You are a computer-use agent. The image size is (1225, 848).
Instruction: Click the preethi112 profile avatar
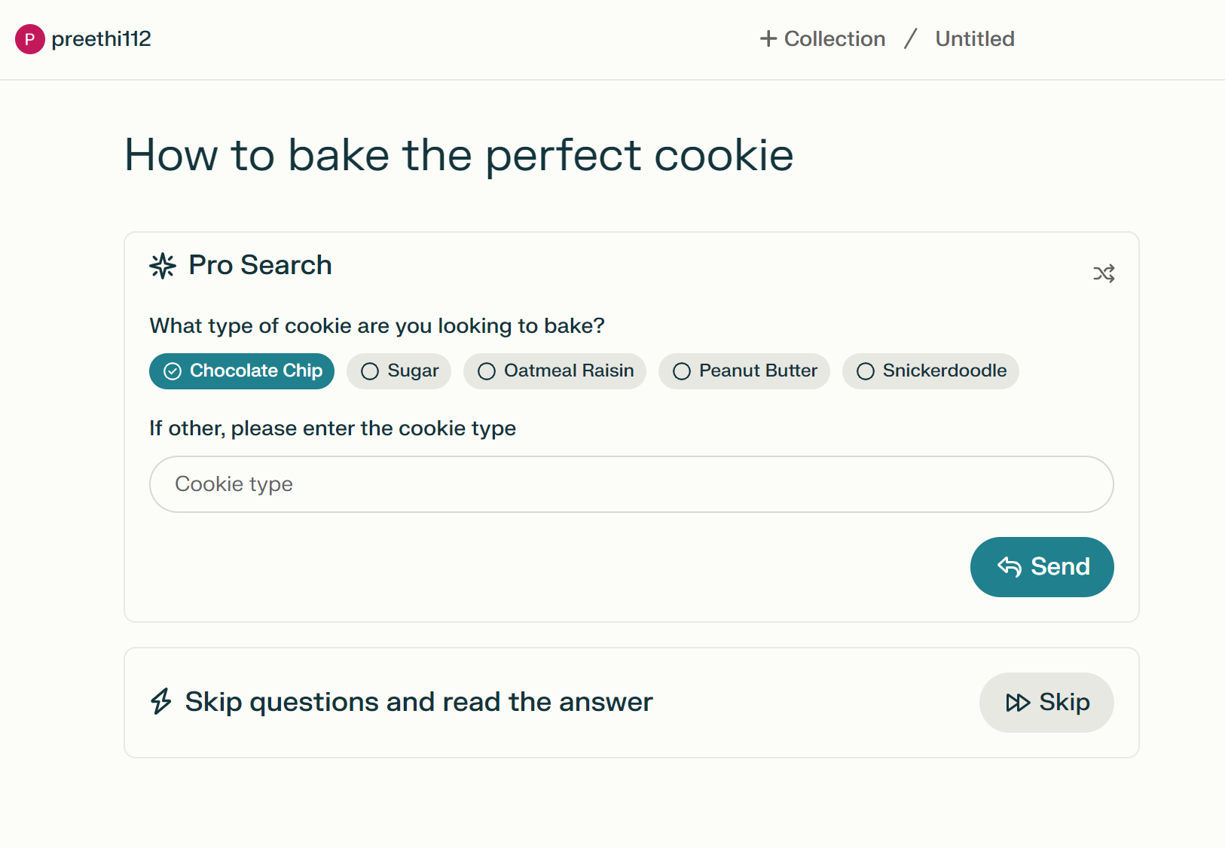tap(30, 39)
